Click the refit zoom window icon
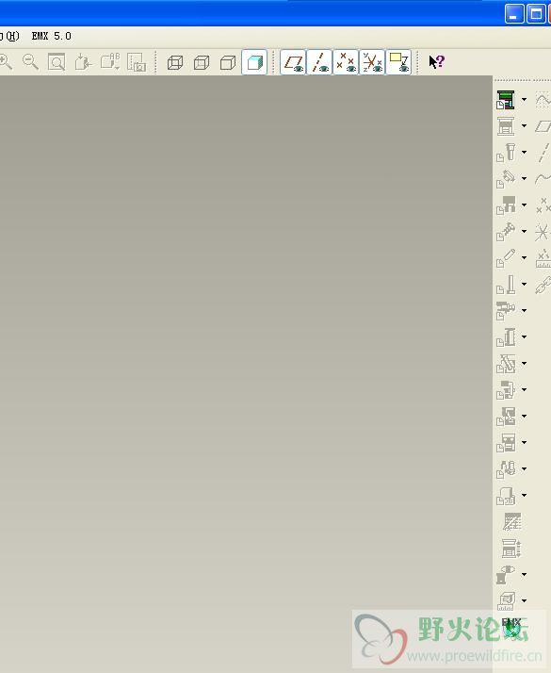The width and height of the screenshot is (551, 673). (x=57, y=62)
